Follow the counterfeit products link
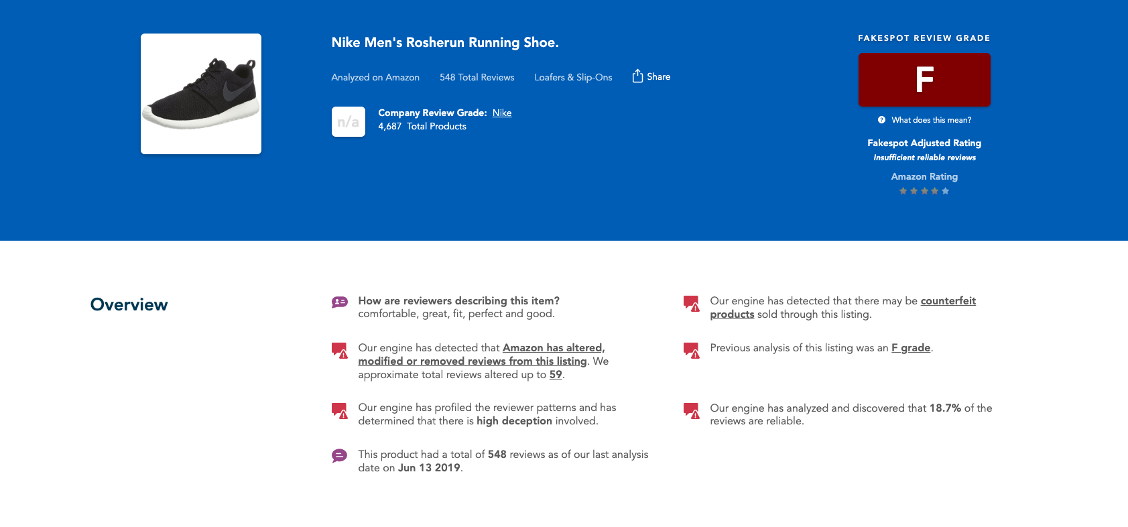 click(x=843, y=307)
